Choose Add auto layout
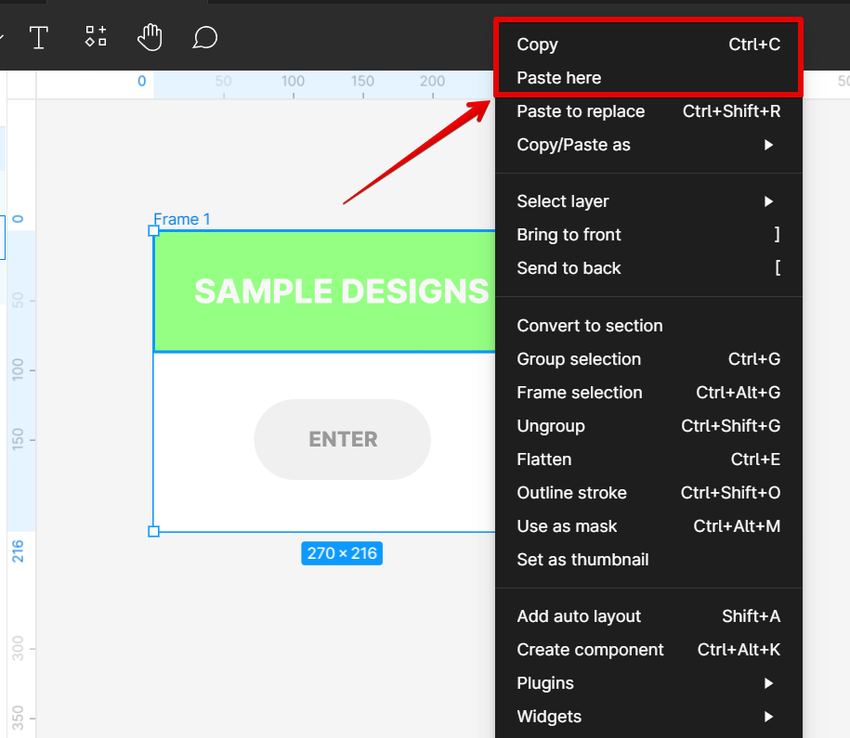The width and height of the screenshot is (850, 738). (x=579, y=616)
